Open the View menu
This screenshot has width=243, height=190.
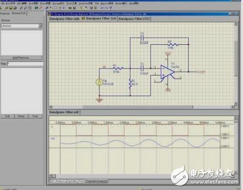pos(33,3)
